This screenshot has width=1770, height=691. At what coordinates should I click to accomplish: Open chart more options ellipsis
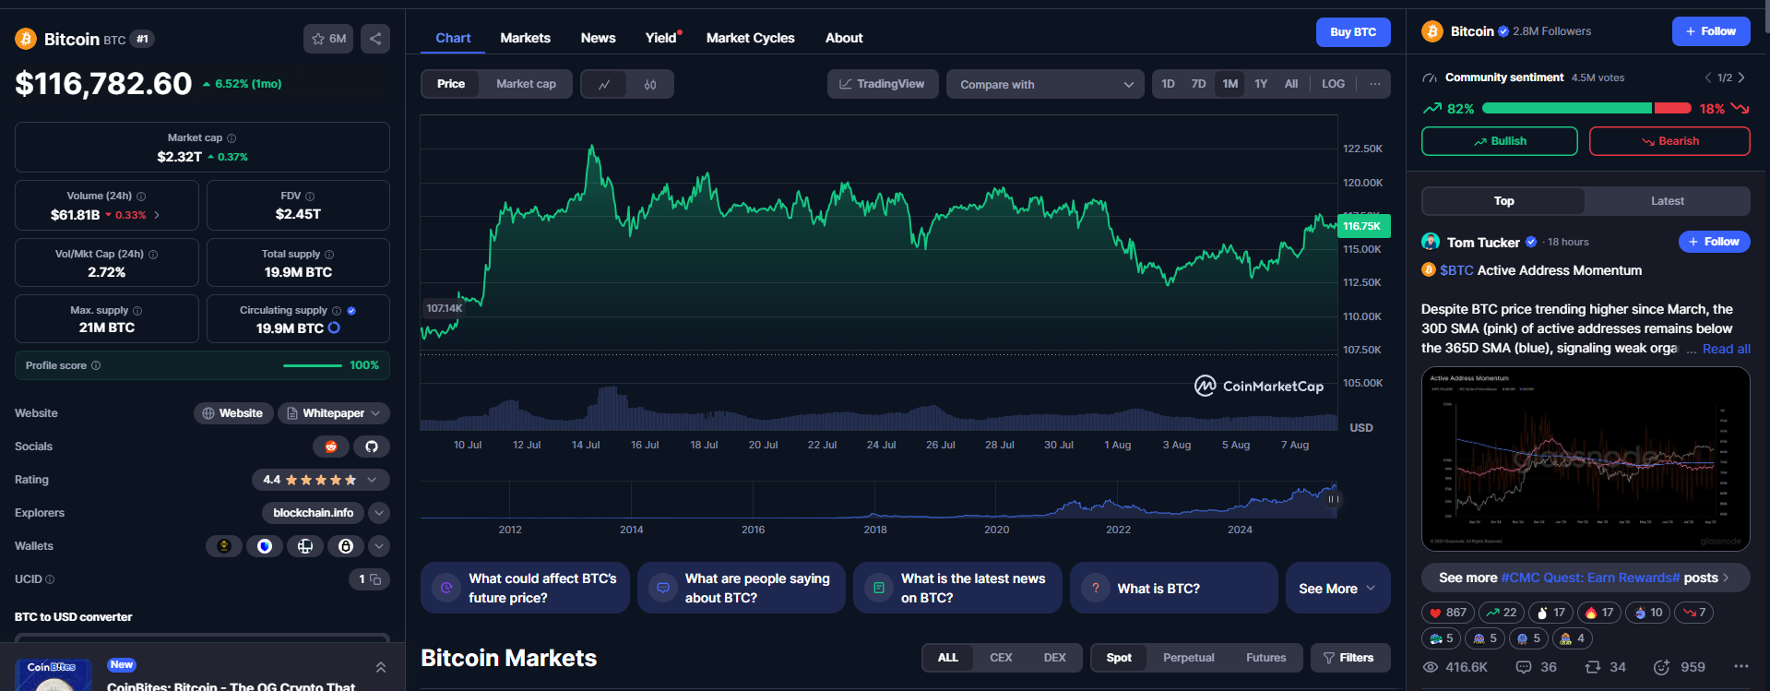[x=1375, y=84]
